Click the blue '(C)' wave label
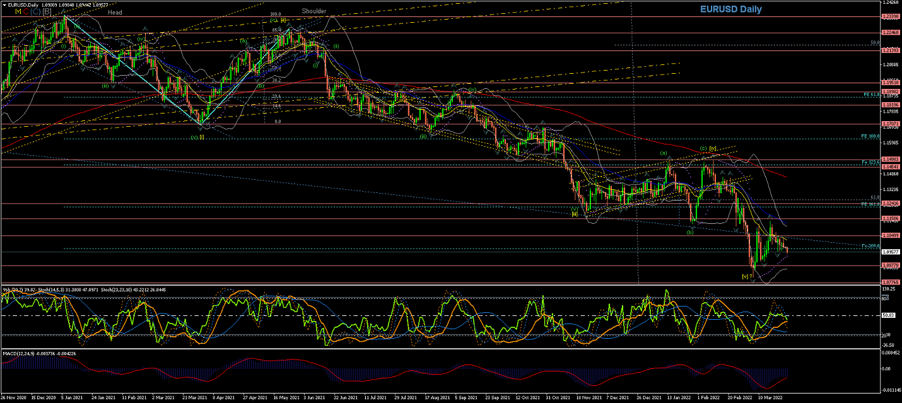Image resolution: width=902 pixels, height=403 pixels. click(x=35, y=11)
